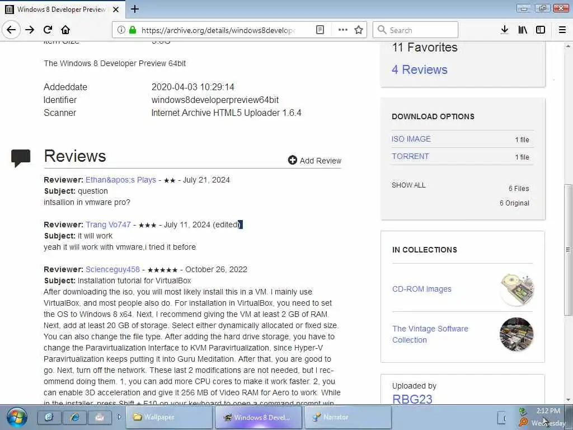Reload the archive.org page
The image size is (573, 430).
coord(48,30)
